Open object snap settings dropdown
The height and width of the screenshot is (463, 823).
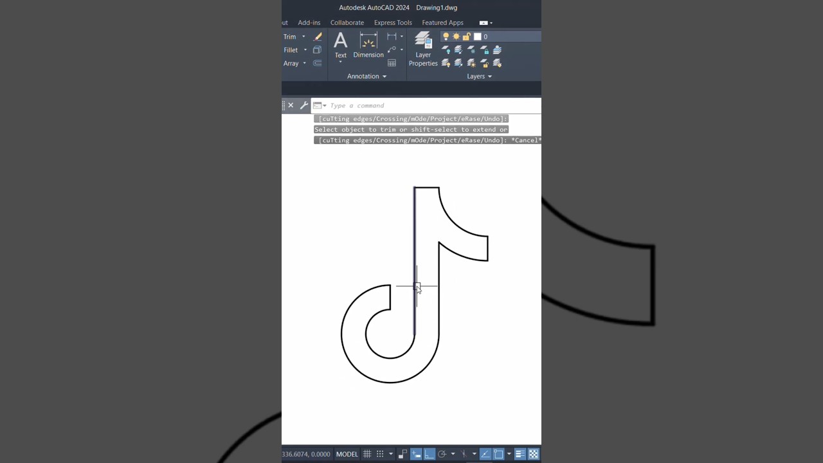509,454
